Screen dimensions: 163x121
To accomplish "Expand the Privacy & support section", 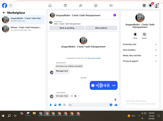I will [140, 61].
